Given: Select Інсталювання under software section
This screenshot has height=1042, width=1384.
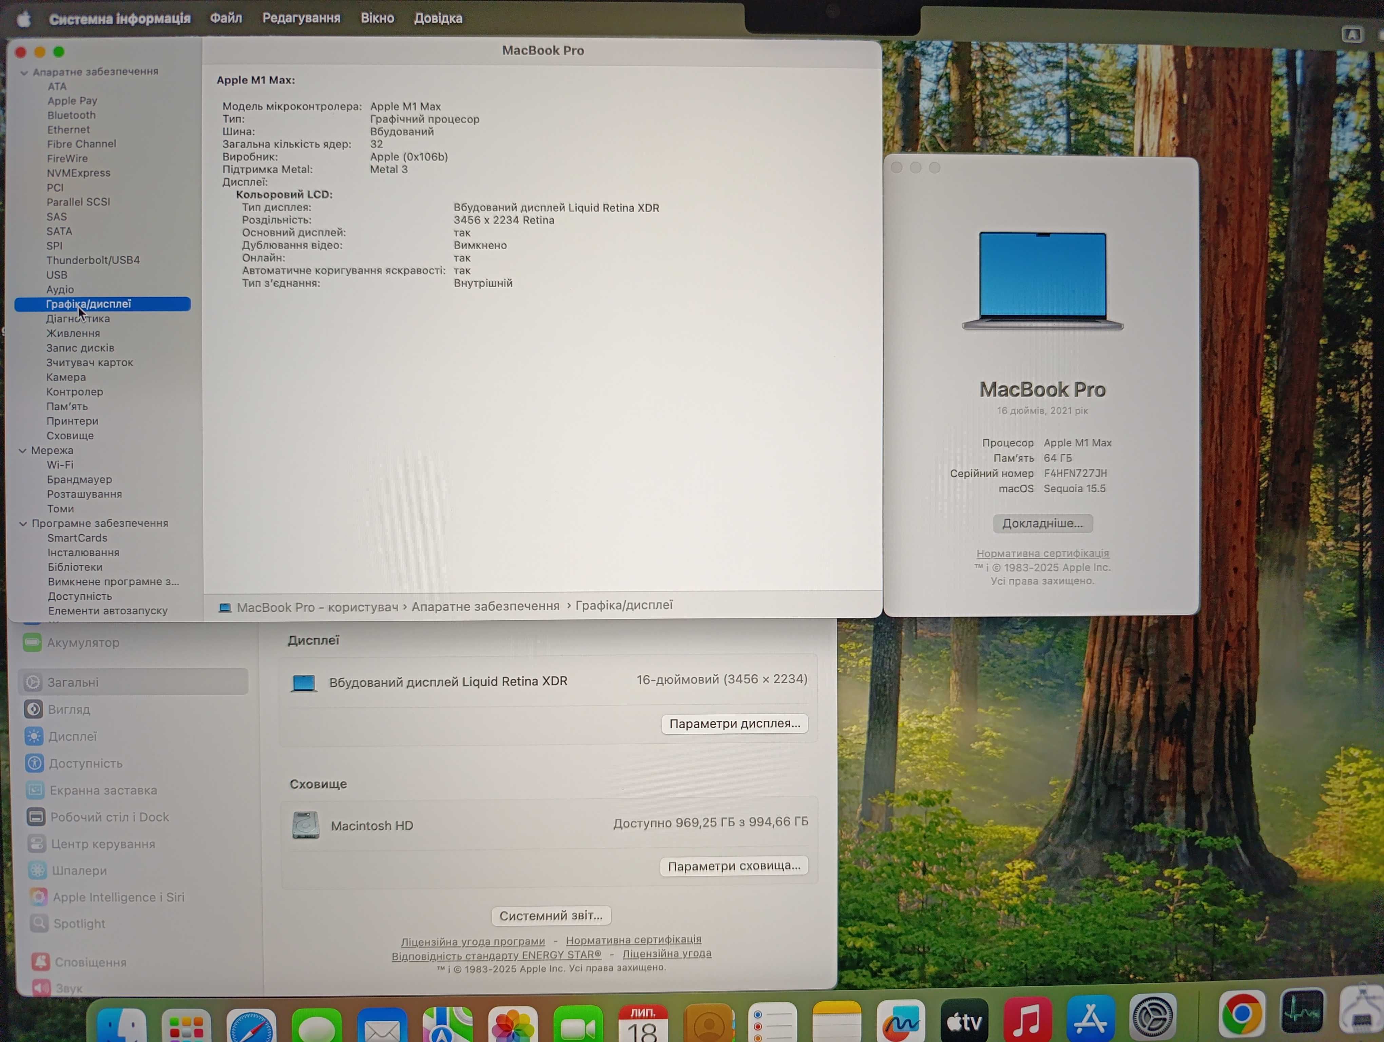Looking at the screenshot, I should [83, 553].
